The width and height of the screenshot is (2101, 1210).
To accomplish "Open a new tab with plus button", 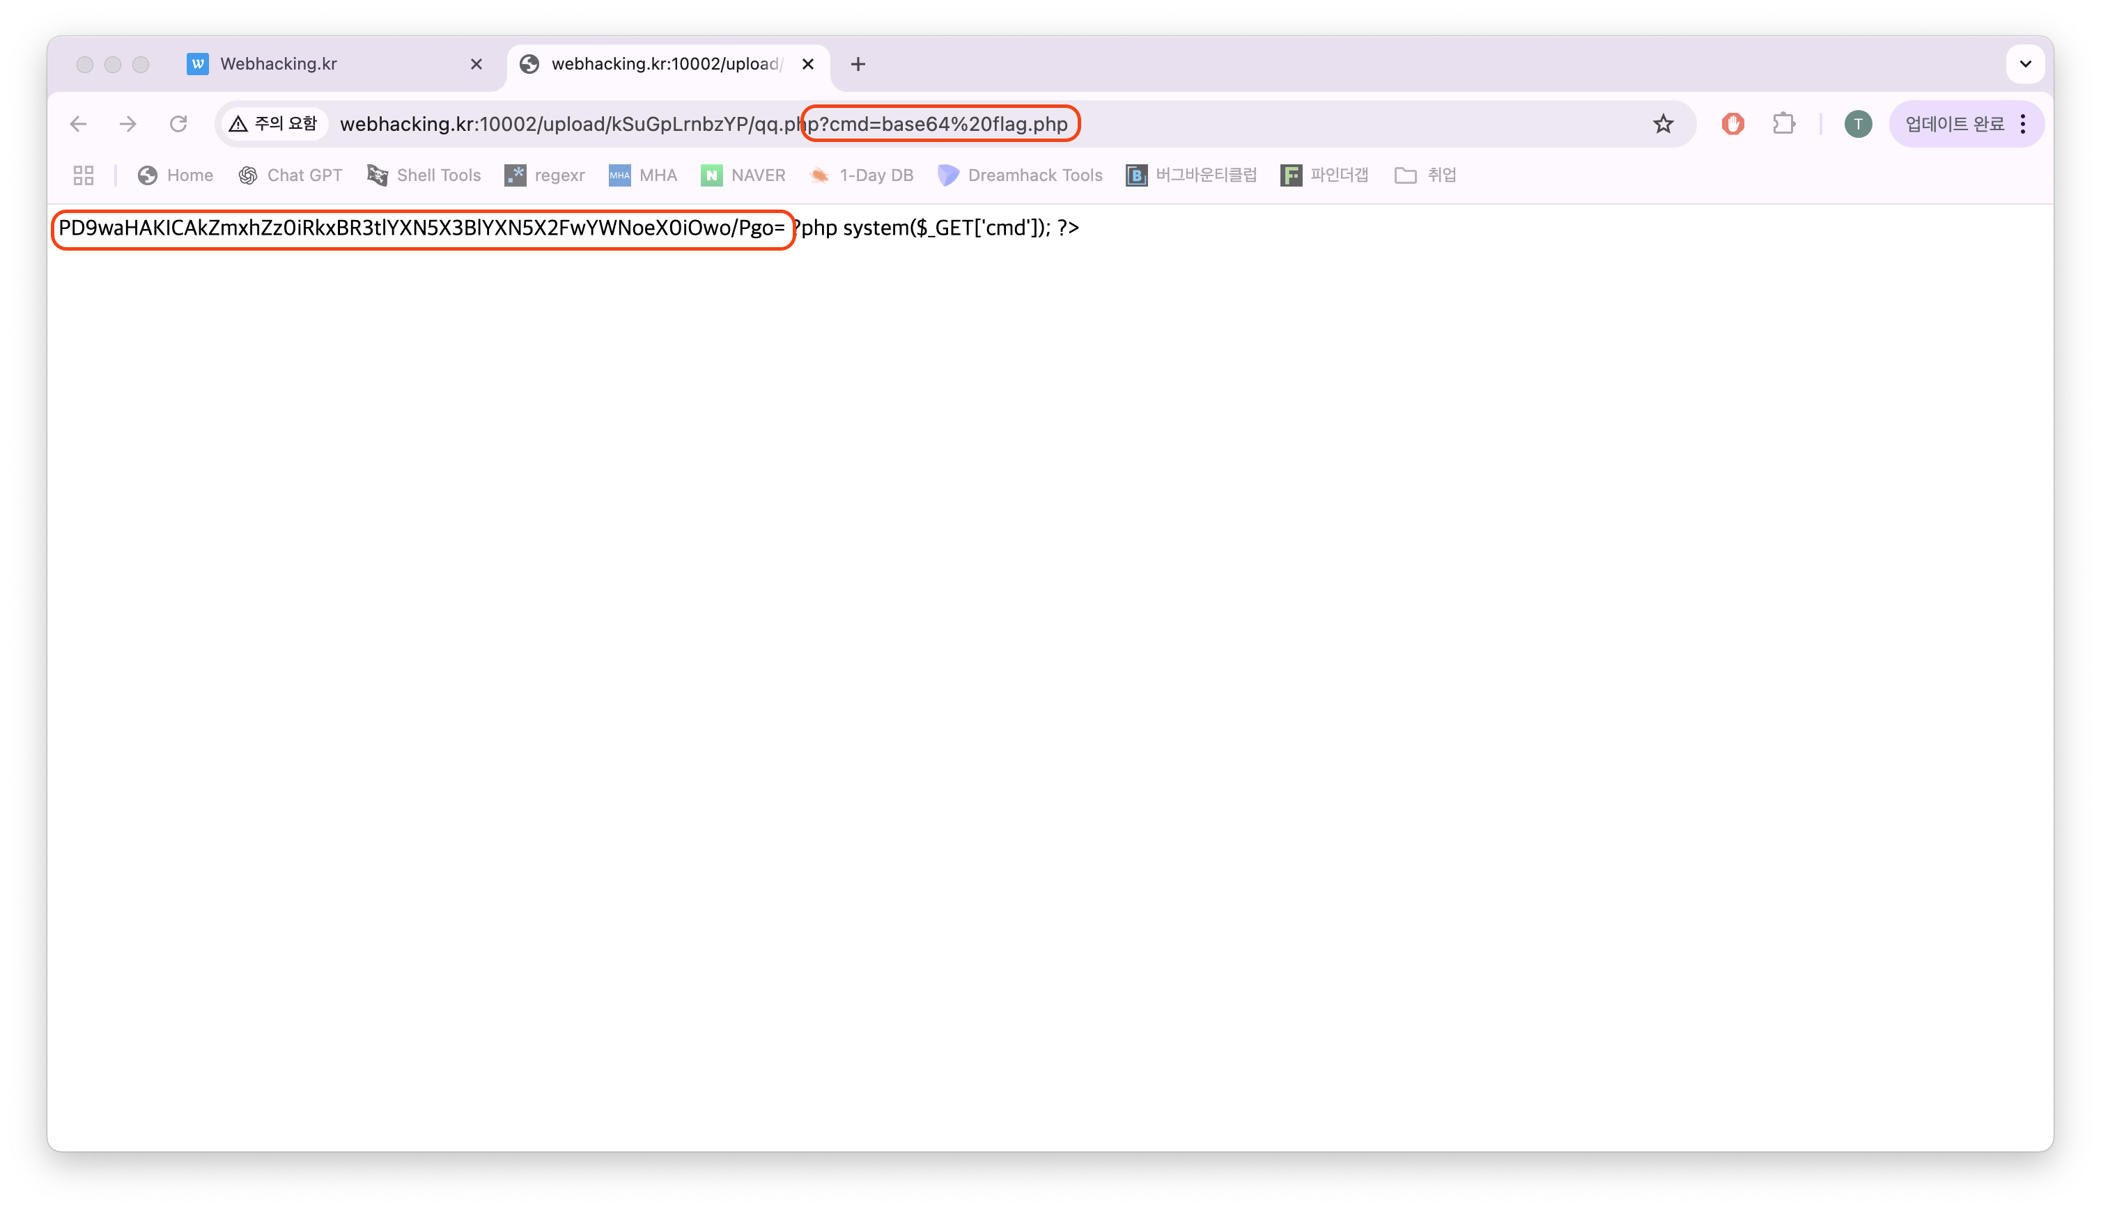I will [x=858, y=64].
